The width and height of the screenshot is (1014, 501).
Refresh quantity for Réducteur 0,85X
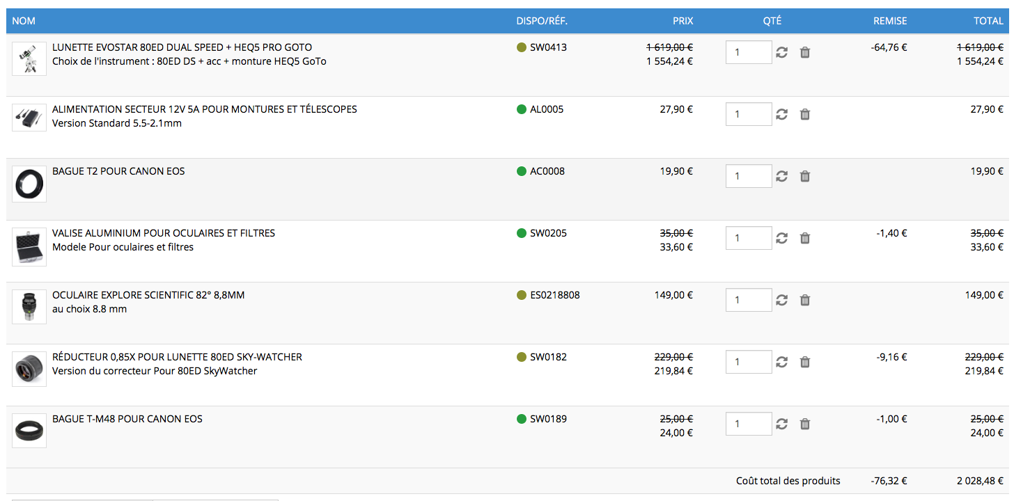[781, 362]
